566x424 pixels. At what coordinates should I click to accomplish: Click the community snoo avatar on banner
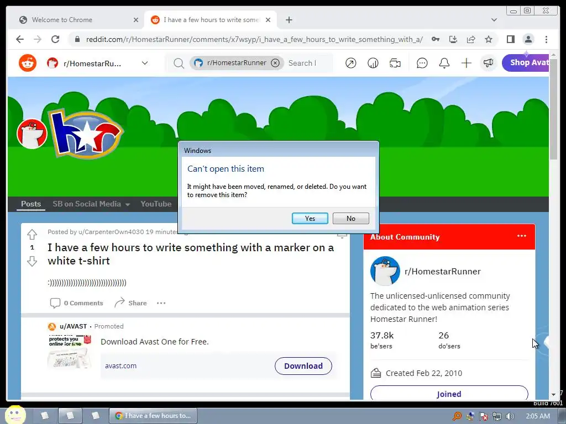coord(32,134)
